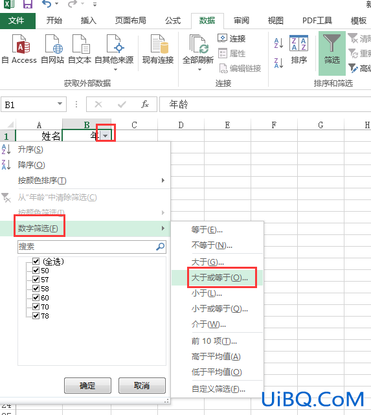Click the Redo arrow icon
The height and width of the screenshot is (415, 371).
pyautogui.click(x=73, y=3)
